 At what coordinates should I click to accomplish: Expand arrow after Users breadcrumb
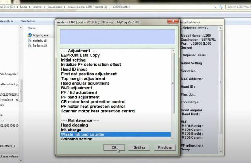coord(30,7)
